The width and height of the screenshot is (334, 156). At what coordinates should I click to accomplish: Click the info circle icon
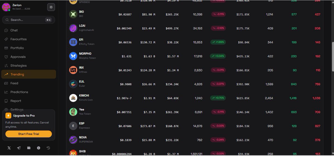[38, 148]
